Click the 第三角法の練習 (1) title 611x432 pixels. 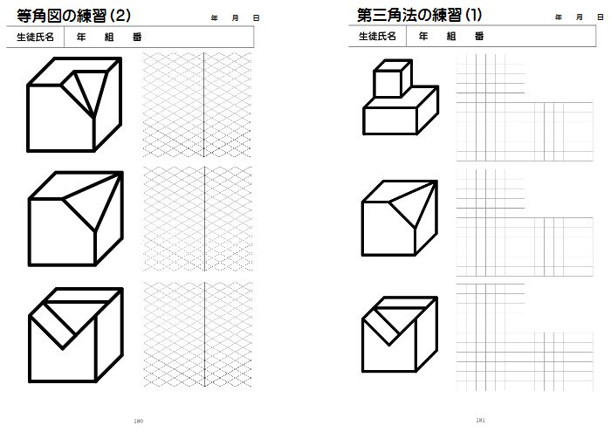click(420, 15)
